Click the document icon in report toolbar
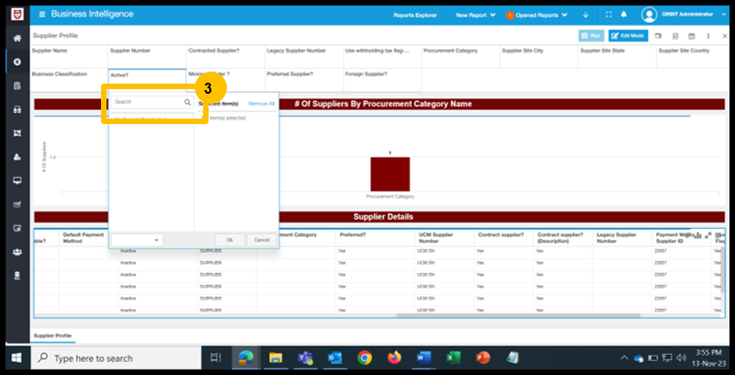 [675, 36]
